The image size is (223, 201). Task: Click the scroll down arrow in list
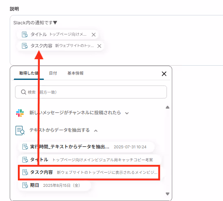coord(167,194)
